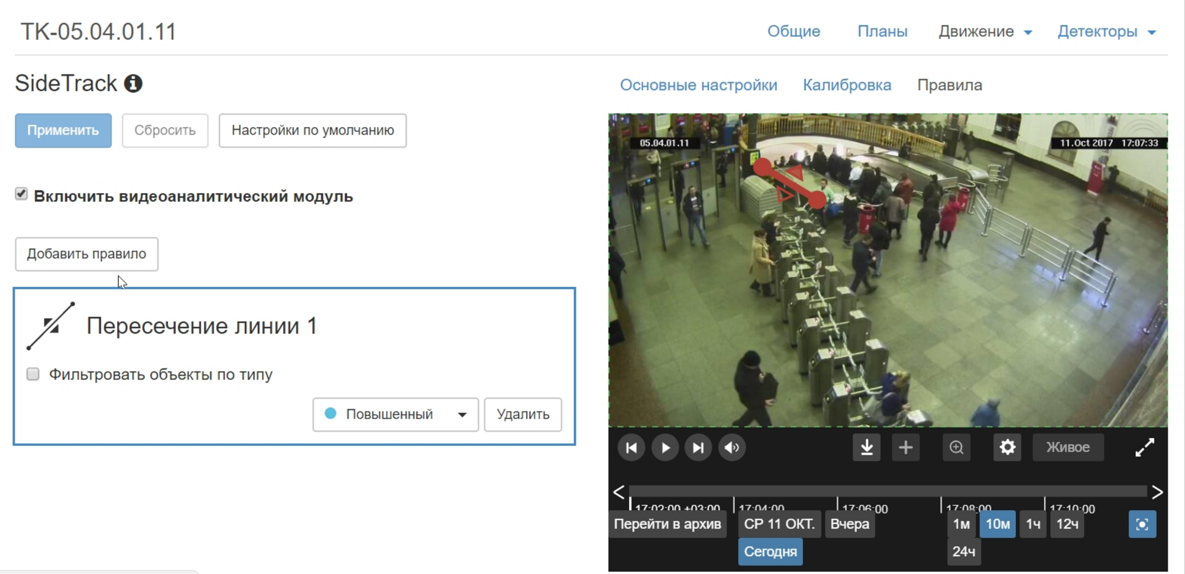Click the plus icon in player
The height and width of the screenshot is (574, 1185).
[x=905, y=448]
